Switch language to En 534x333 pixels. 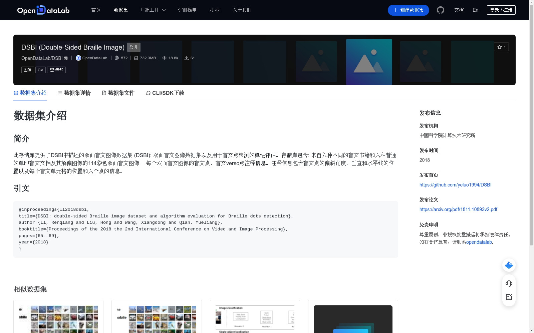475,10
